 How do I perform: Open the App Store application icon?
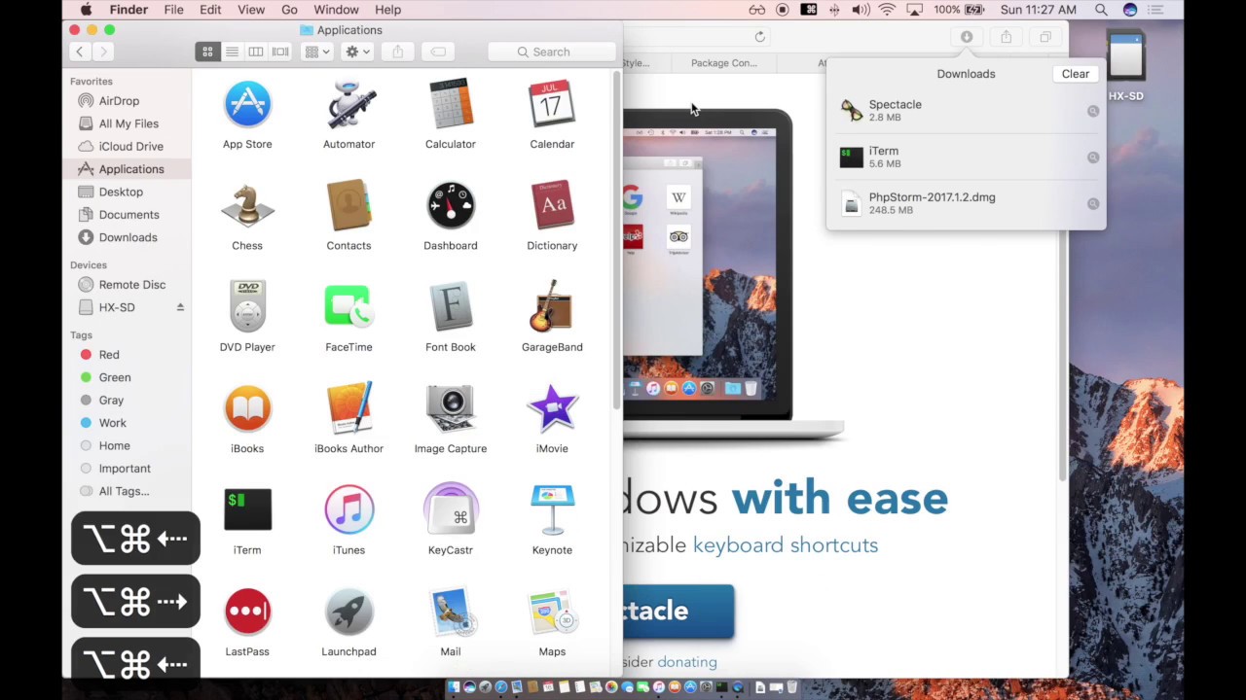point(247,104)
